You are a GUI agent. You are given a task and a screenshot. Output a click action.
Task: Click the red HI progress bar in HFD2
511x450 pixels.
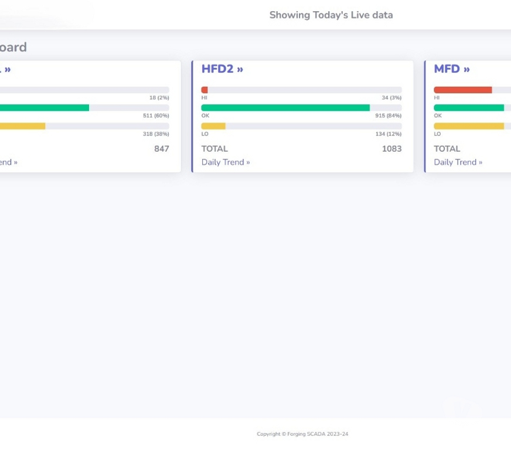pyautogui.click(x=205, y=90)
